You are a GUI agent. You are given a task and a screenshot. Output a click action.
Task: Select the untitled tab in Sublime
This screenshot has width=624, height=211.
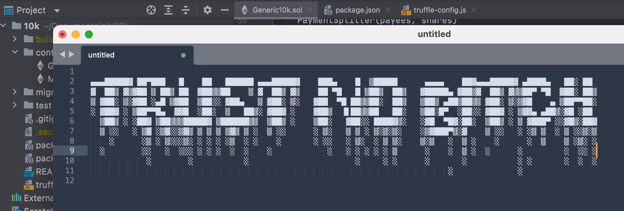point(101,55)
